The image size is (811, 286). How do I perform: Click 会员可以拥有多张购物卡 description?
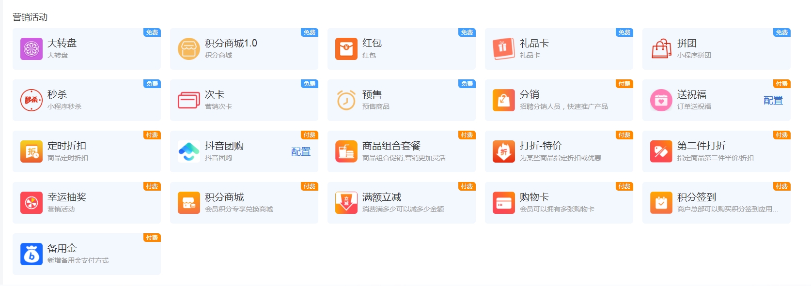pos(557,209)
